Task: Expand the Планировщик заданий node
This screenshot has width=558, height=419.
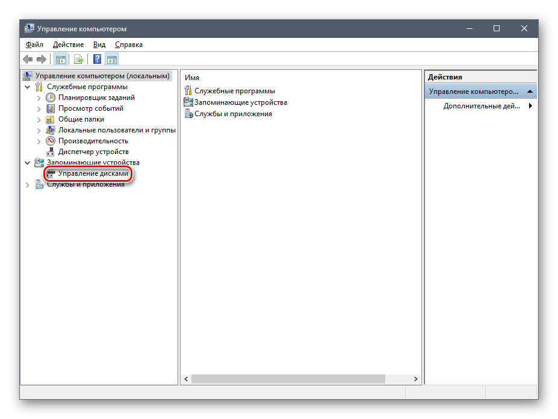Action: tap(39, 98)
